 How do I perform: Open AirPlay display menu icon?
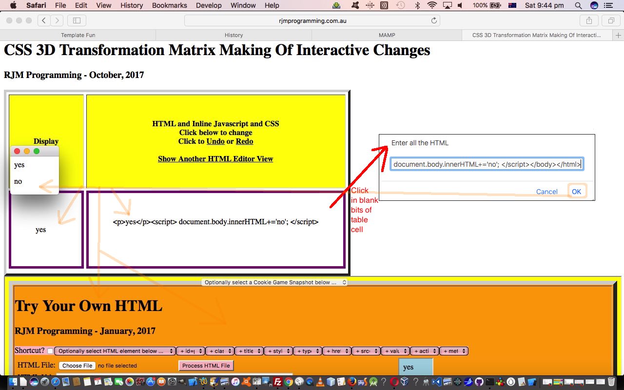[448, 5]
